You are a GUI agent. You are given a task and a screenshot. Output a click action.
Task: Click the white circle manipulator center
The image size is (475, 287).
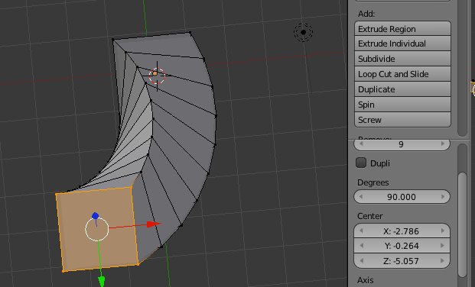pos(96,229)
